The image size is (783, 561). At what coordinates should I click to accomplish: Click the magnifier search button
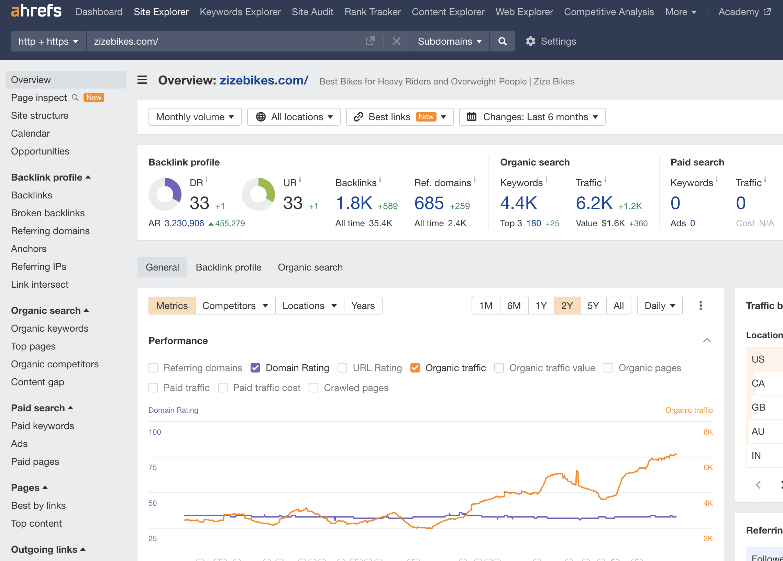click(502, 42)
